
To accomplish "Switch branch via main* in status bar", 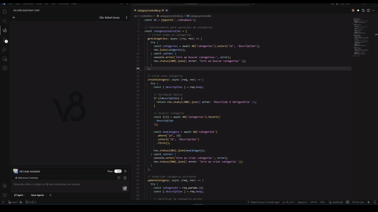I will click(x=13, y=202).
